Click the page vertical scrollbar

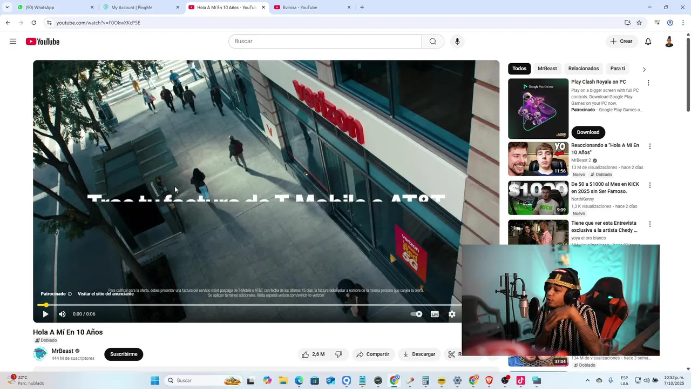coord(688,73)
